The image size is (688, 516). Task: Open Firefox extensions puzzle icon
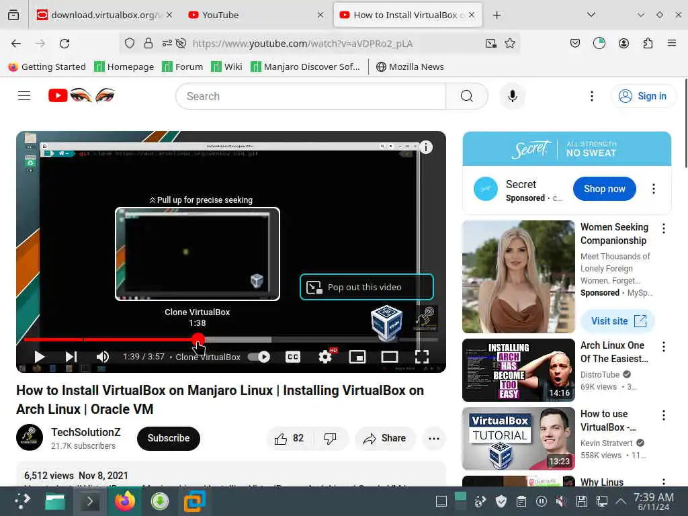648,43
